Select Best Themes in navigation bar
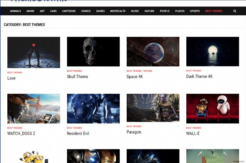The width and height of the screenshot is (246, 163). coord(214,11)
